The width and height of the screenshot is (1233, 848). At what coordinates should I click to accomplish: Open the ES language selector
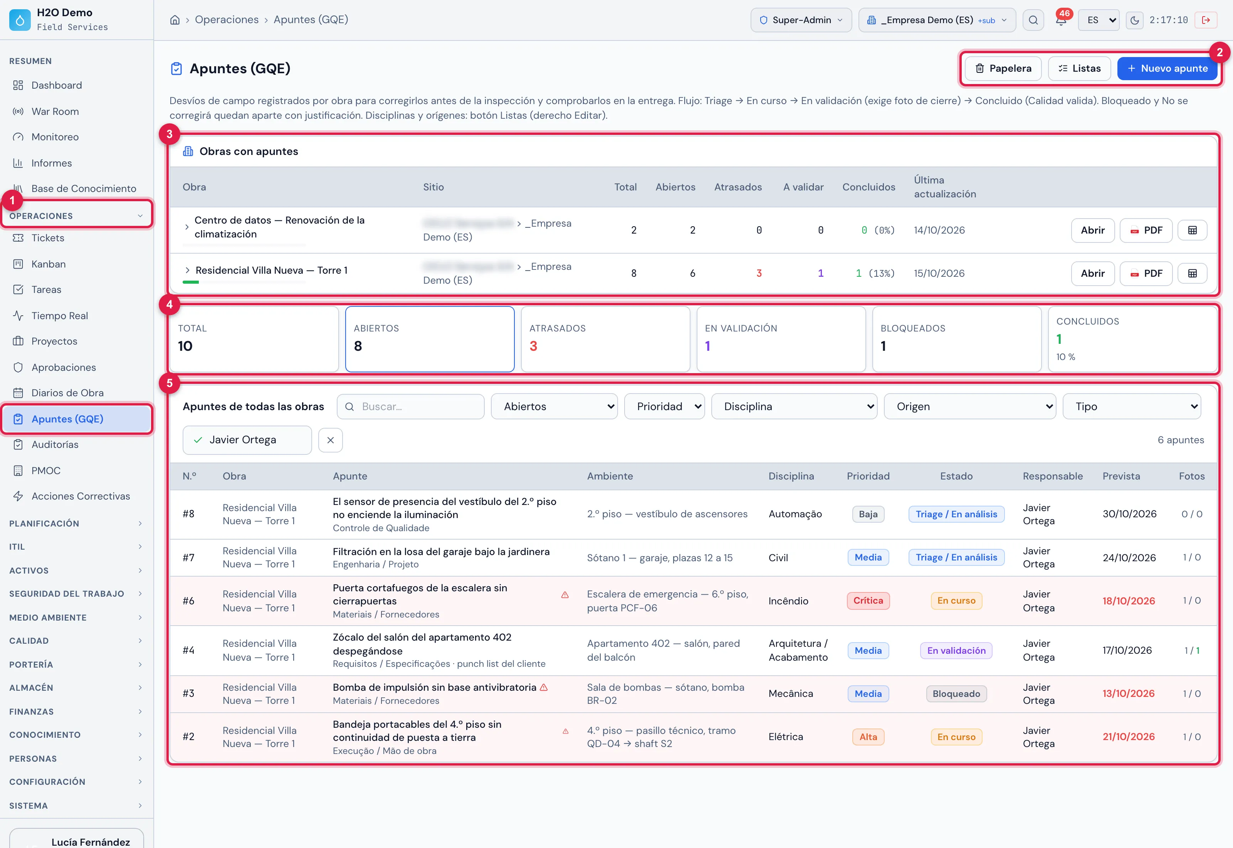click(x=1099, y=20)
